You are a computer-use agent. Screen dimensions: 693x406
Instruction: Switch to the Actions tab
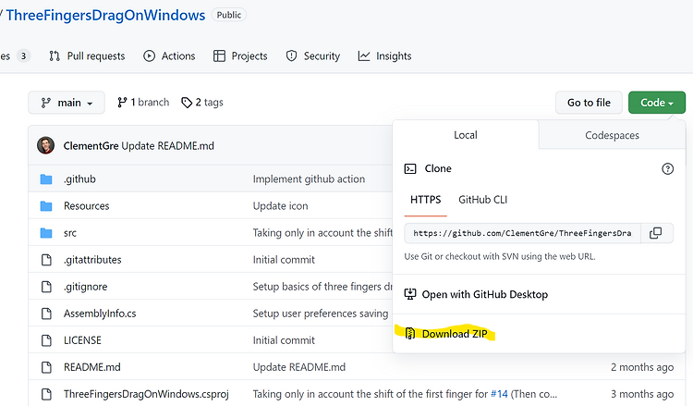tap(169, 56)
